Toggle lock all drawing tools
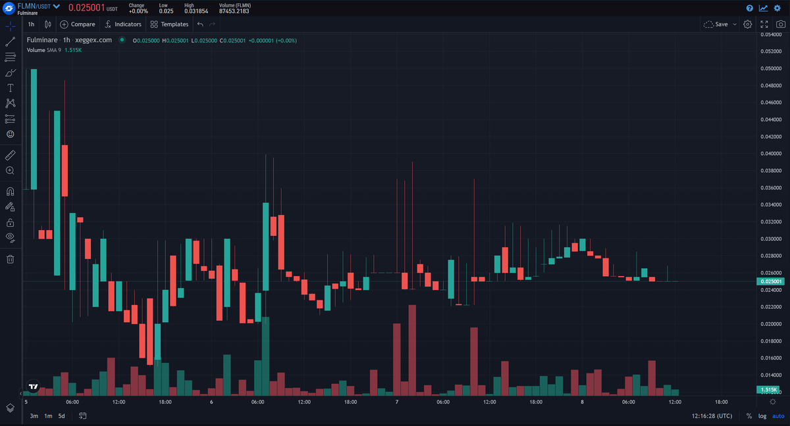This screenshot has width=790, height=426. click(x=10, y=222)
